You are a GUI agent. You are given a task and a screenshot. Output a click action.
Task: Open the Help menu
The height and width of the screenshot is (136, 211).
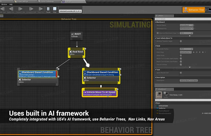pos(11,4)
